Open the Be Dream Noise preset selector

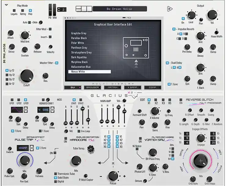[120, 9]
